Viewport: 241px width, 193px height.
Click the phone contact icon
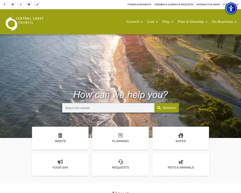pyautogui.click(x=37, y=4)
